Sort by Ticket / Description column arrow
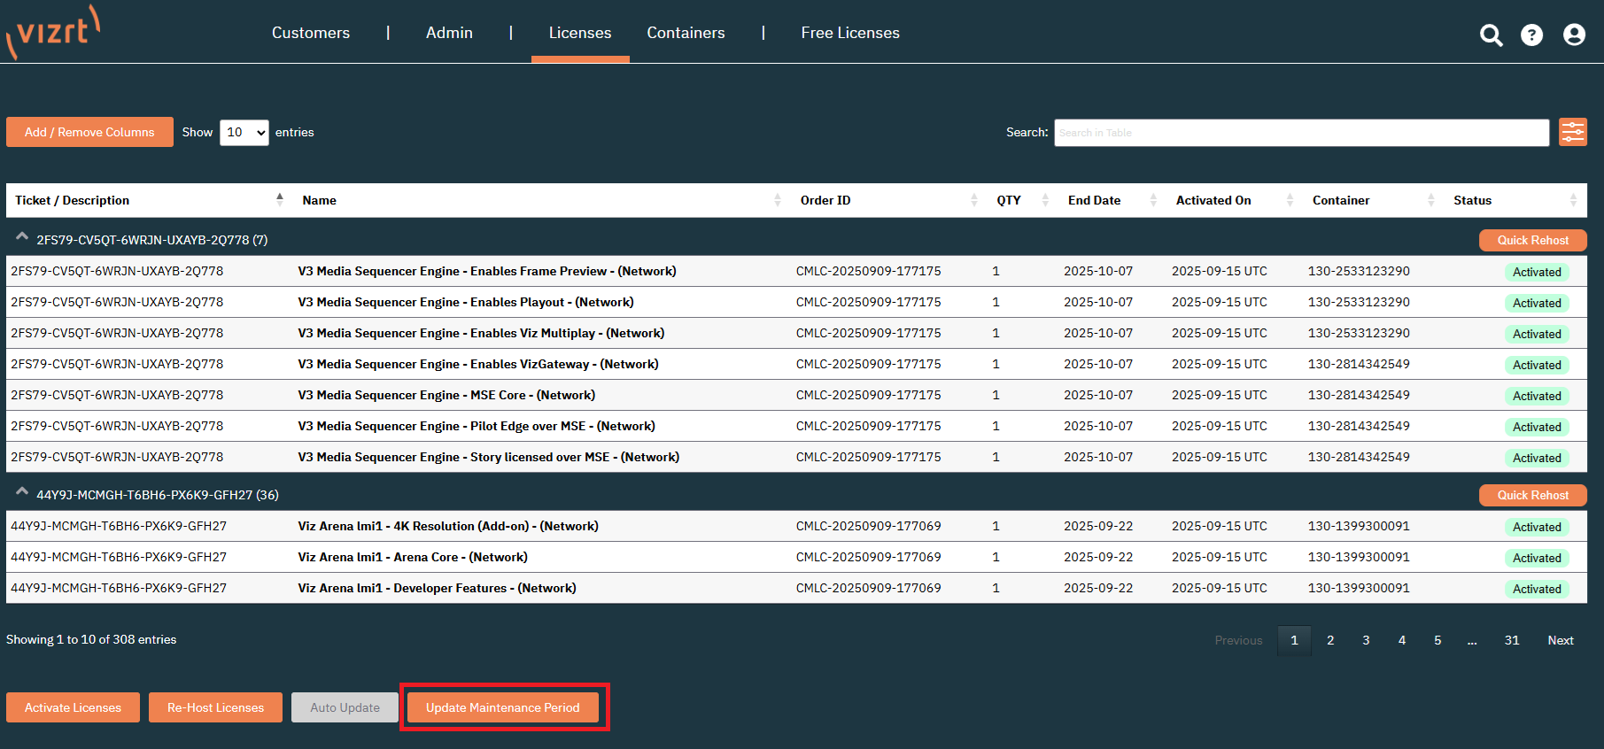The width and height of the screenshot is (1604, 749). coord(280,200)
